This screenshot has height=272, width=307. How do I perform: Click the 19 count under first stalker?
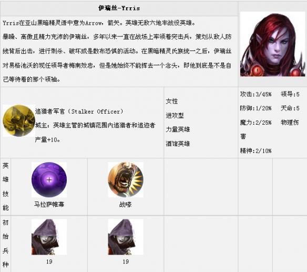49,261
